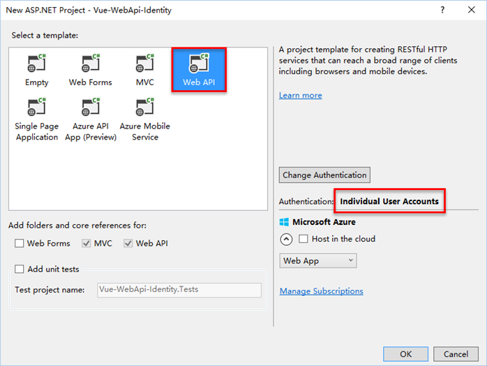
Task: Close the New ASP.NET Project dialog
Action: [x=472, y=10]
